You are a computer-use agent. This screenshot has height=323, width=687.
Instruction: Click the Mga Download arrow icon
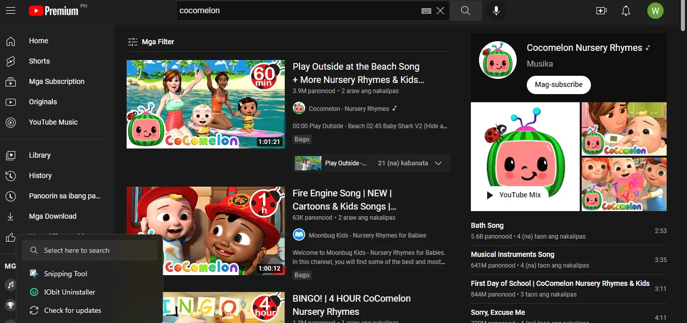(x=10, y=216)
